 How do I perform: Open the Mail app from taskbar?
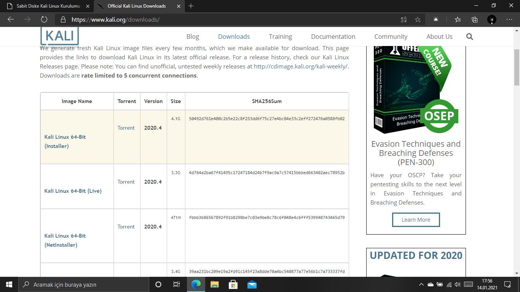pos(252,284)
